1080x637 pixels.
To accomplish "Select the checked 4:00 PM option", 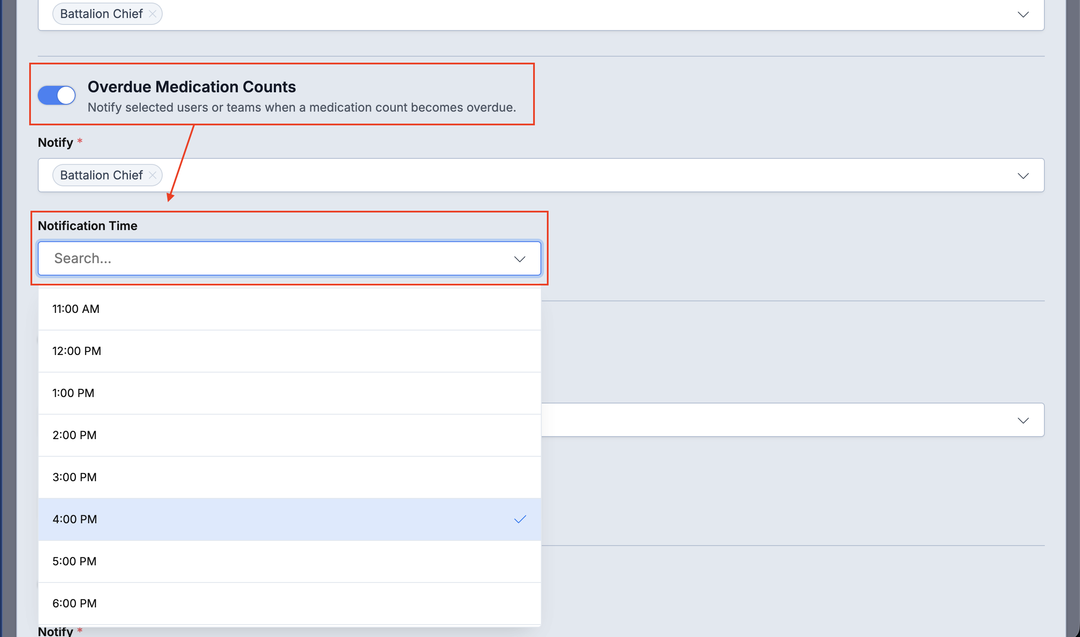I will click(289, 519).
